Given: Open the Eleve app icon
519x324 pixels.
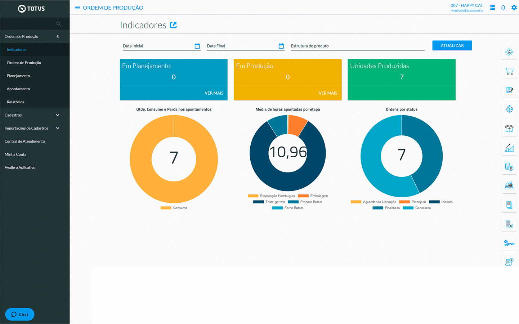Looking at the screenshot, I should 509,243.
